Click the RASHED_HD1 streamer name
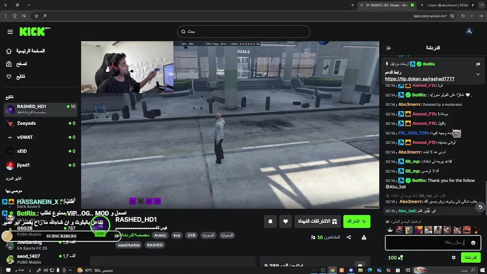 click(x=136, y=220)
